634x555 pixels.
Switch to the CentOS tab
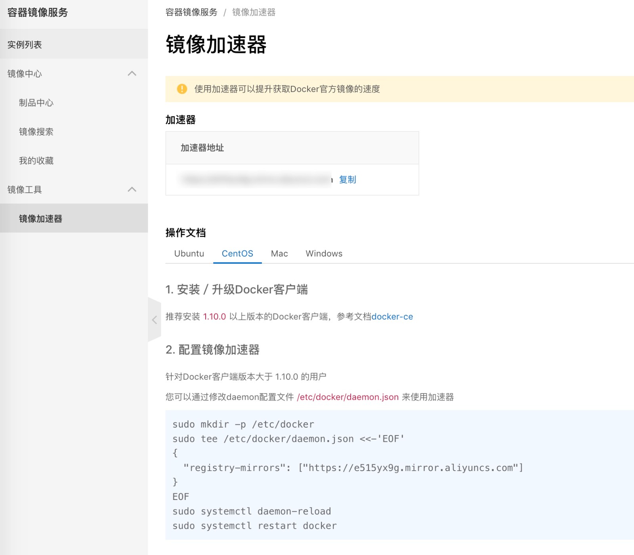[x=237, y=253]
